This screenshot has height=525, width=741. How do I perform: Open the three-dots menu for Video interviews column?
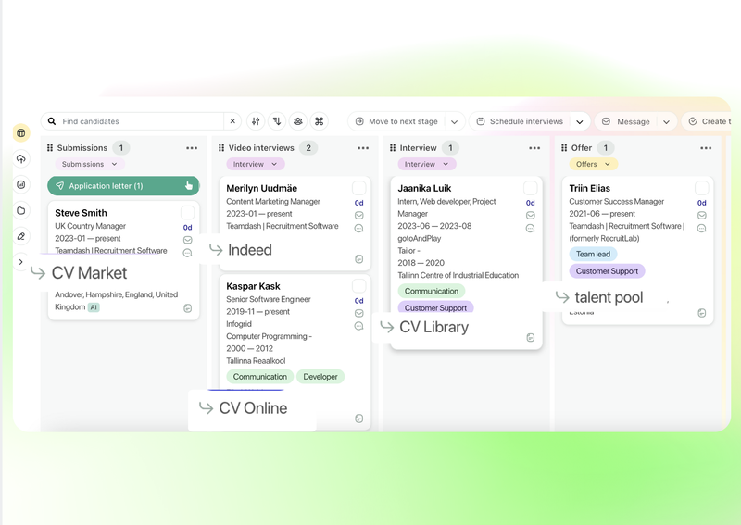point(363,148)
